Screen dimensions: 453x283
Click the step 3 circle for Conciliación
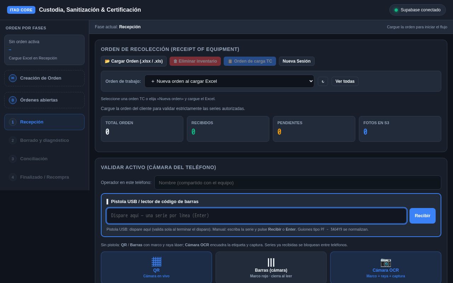[13, 159]
